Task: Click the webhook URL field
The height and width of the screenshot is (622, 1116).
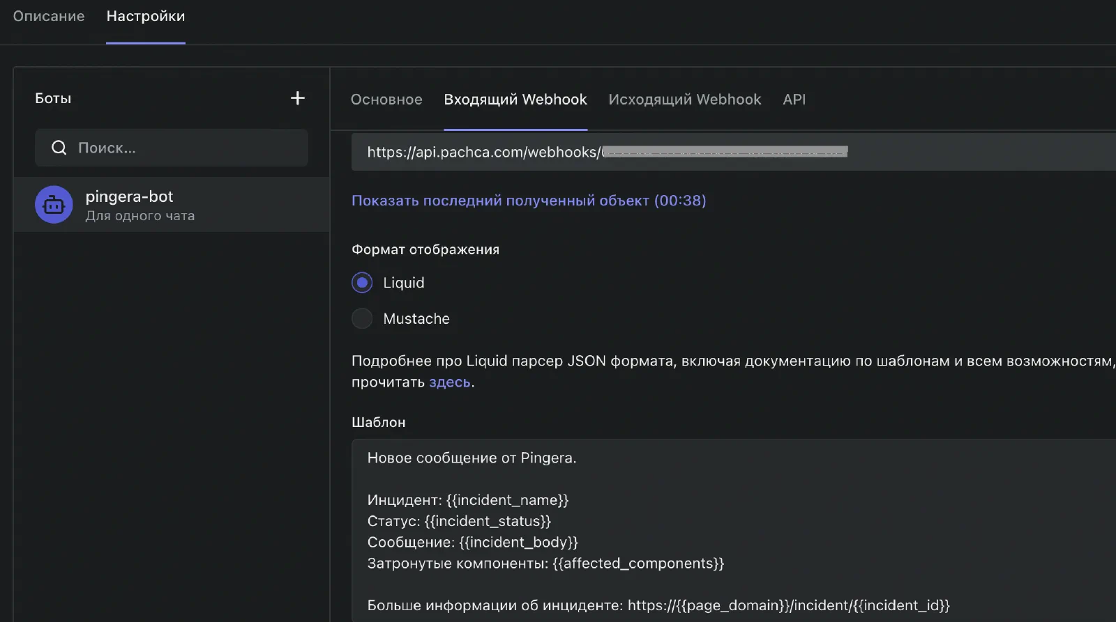Action: pyautogui.click(x=734, y=152)
